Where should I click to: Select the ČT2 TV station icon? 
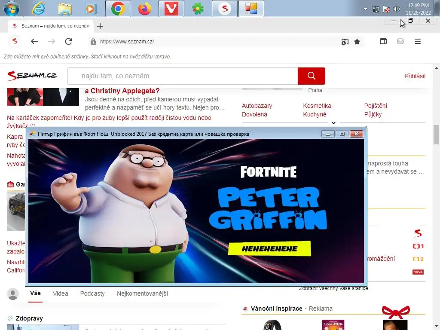418,259
